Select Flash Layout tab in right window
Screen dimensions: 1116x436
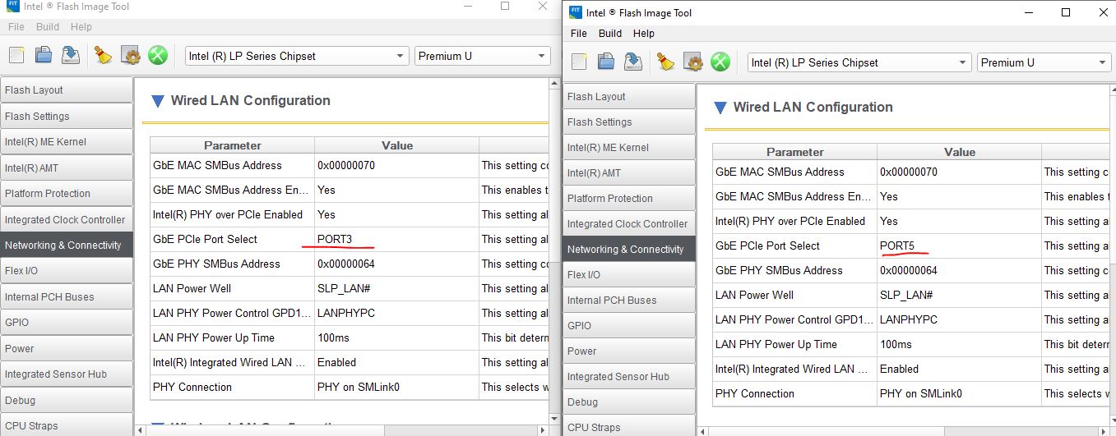tap(629, 96)
